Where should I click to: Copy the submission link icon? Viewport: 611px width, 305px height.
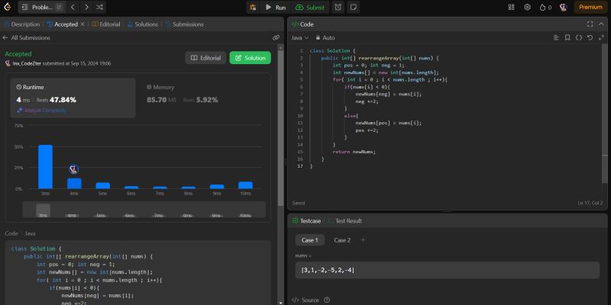(276, 37)
